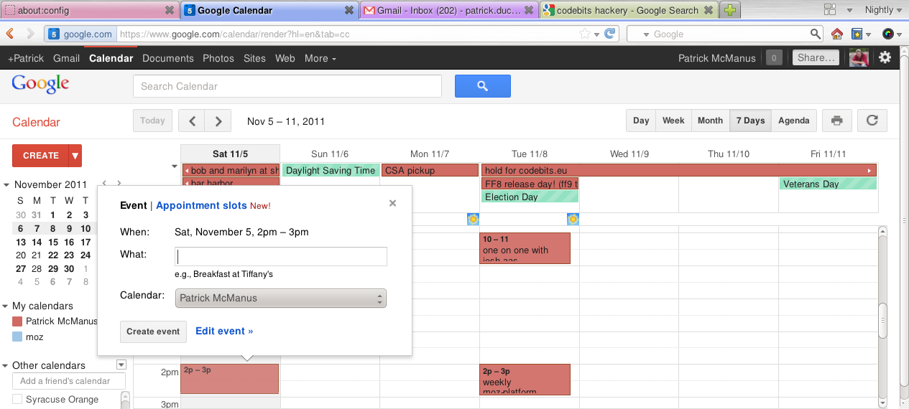Click the Print calendar icon
Screen dimensions: 909x409
(x=836, y=121)
